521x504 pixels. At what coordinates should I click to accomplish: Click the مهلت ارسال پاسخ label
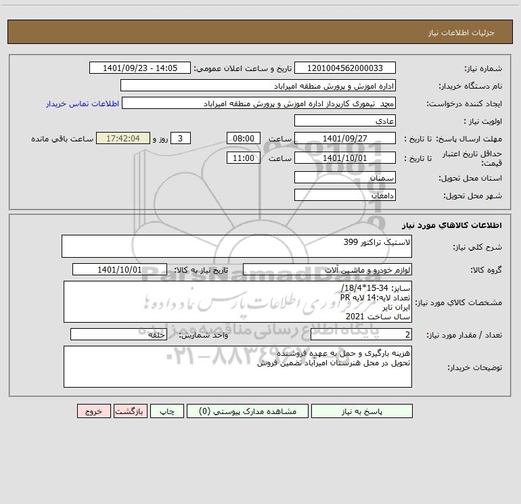469,139
